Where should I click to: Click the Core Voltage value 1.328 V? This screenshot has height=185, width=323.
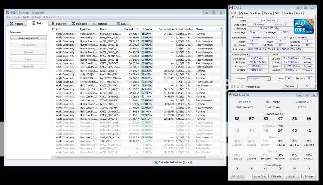tap(285, 32)
